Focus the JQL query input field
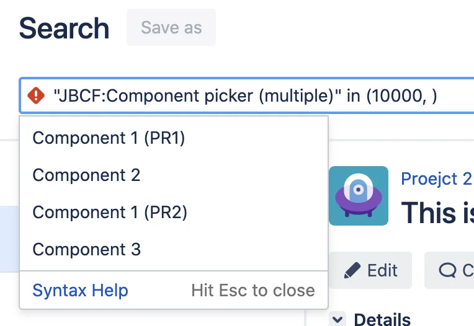474x326 pixels. 246,95
